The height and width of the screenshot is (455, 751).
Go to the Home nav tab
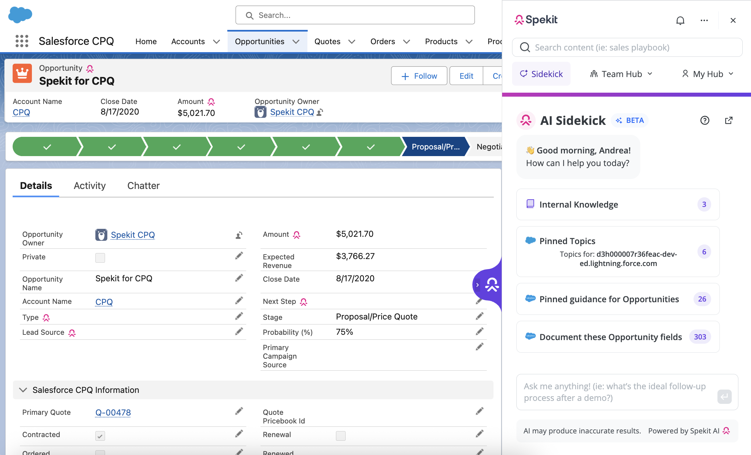tap(146, 42)
